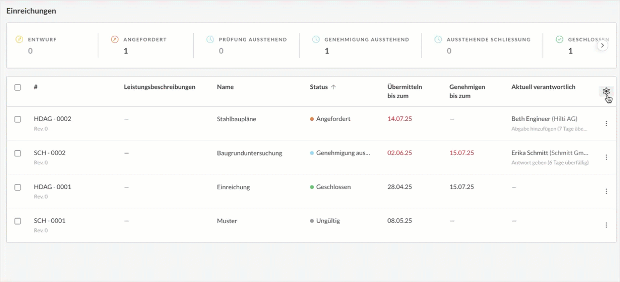
Task: Filter by Genehmigung ausstehend card
Action: pos(360,45)
